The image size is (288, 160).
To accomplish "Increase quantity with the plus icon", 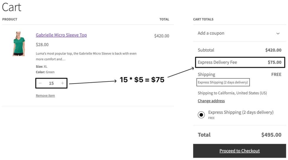I will (x=62, y=83).
